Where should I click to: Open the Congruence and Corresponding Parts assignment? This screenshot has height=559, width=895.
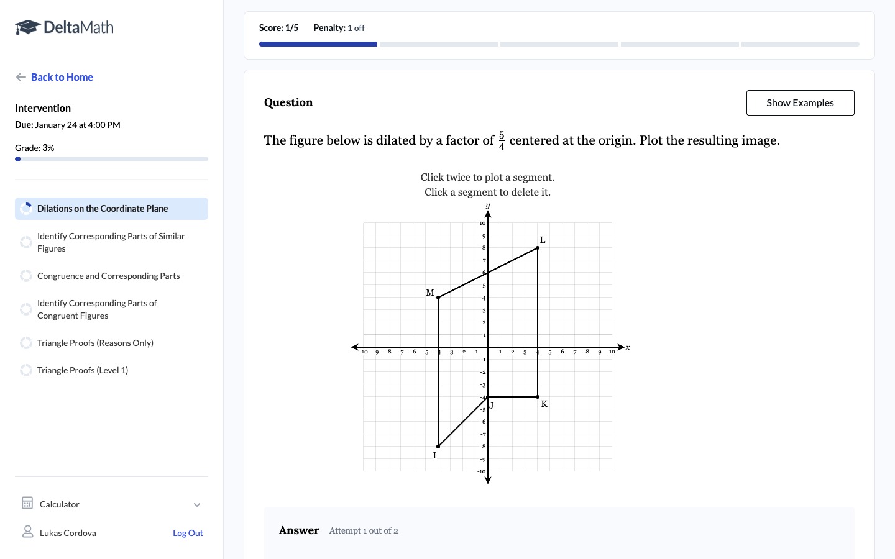[108, 276]
